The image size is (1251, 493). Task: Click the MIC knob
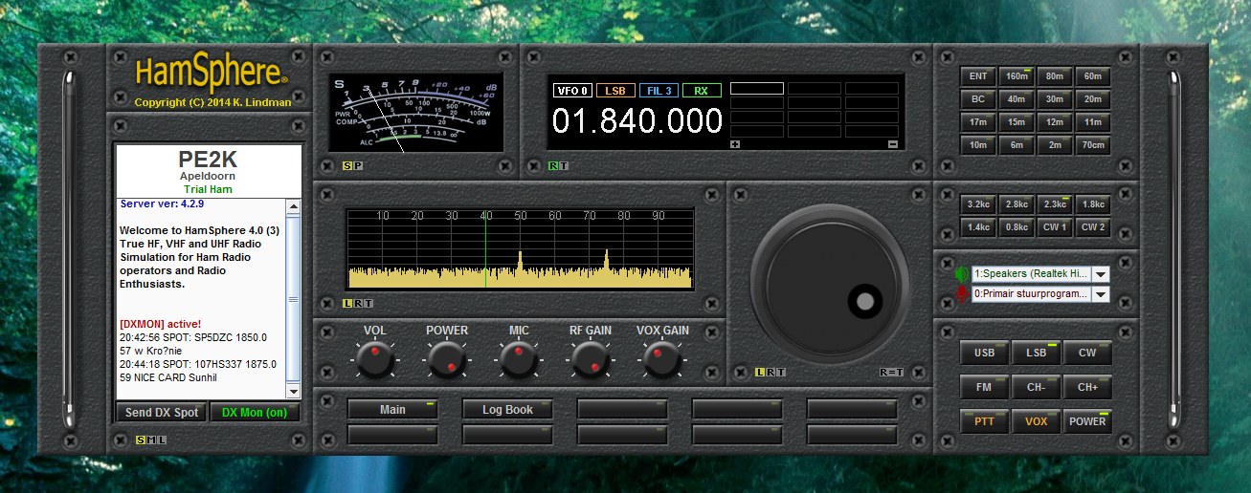[518, 360]
